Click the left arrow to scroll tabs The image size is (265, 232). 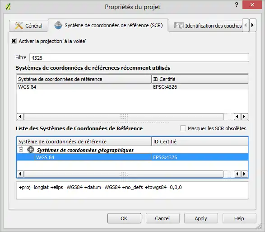coord(246,25)
